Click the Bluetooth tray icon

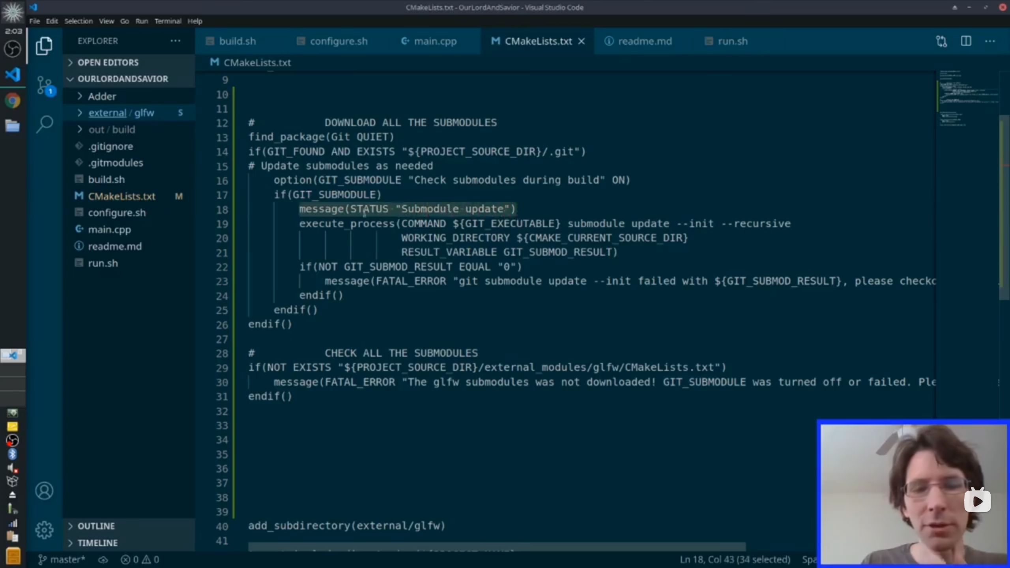pos(12,454)
